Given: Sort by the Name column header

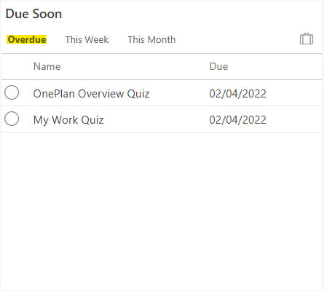Looking at the screenshot, I should coord(47,66).
